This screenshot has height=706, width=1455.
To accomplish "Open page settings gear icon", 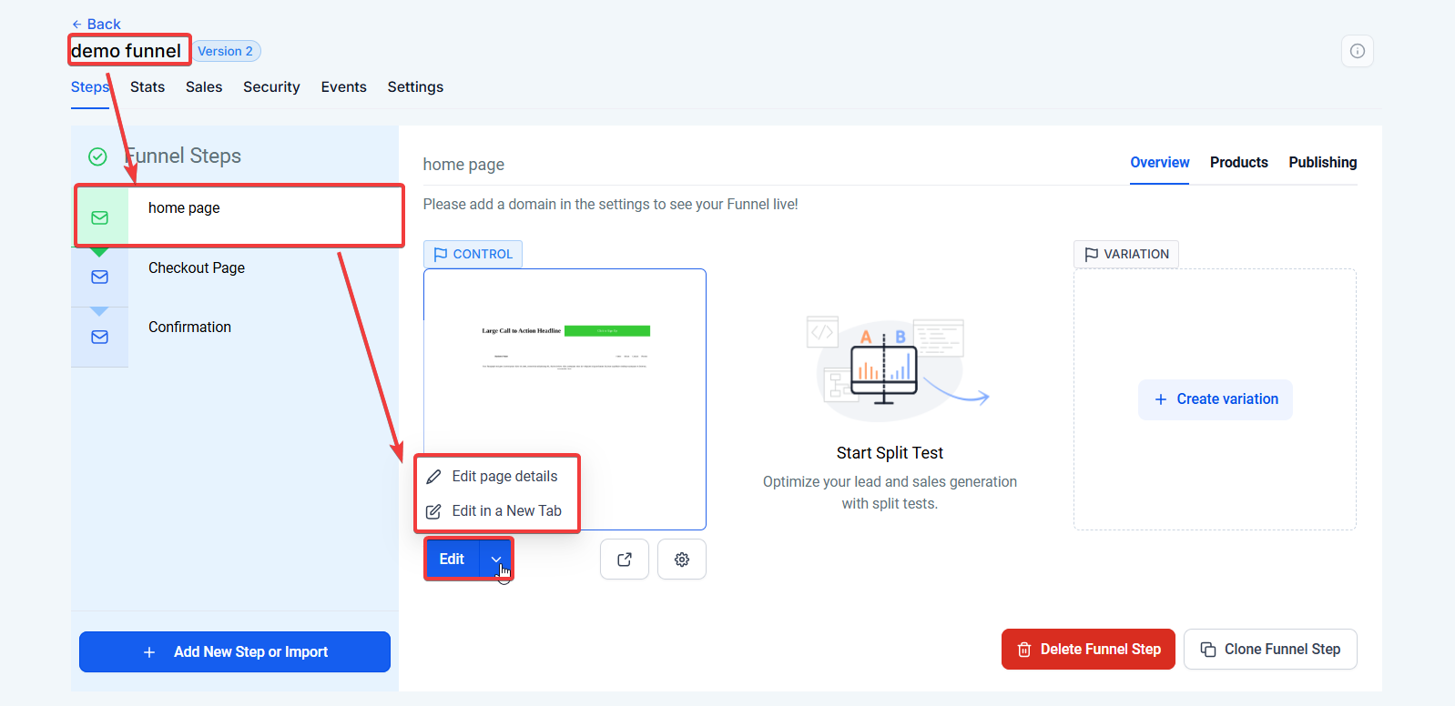I will tap(682, 560).
